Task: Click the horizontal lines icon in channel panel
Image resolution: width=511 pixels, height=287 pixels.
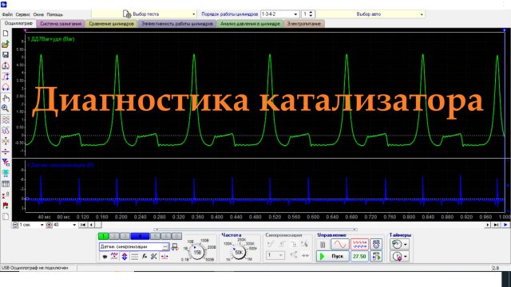Action: click(x=134, y=257)
